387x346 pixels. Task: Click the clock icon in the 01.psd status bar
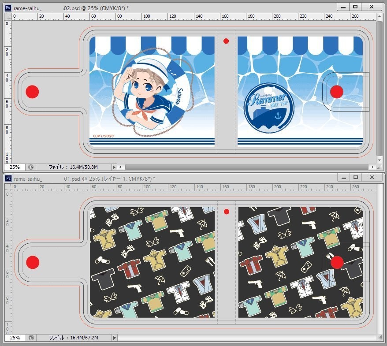tap(30, 338)
